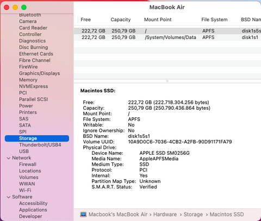Click Macintos SSD in the path bar
Viewport: 261px width, 221px height.
pyautogui.click(x=227, y=214)
